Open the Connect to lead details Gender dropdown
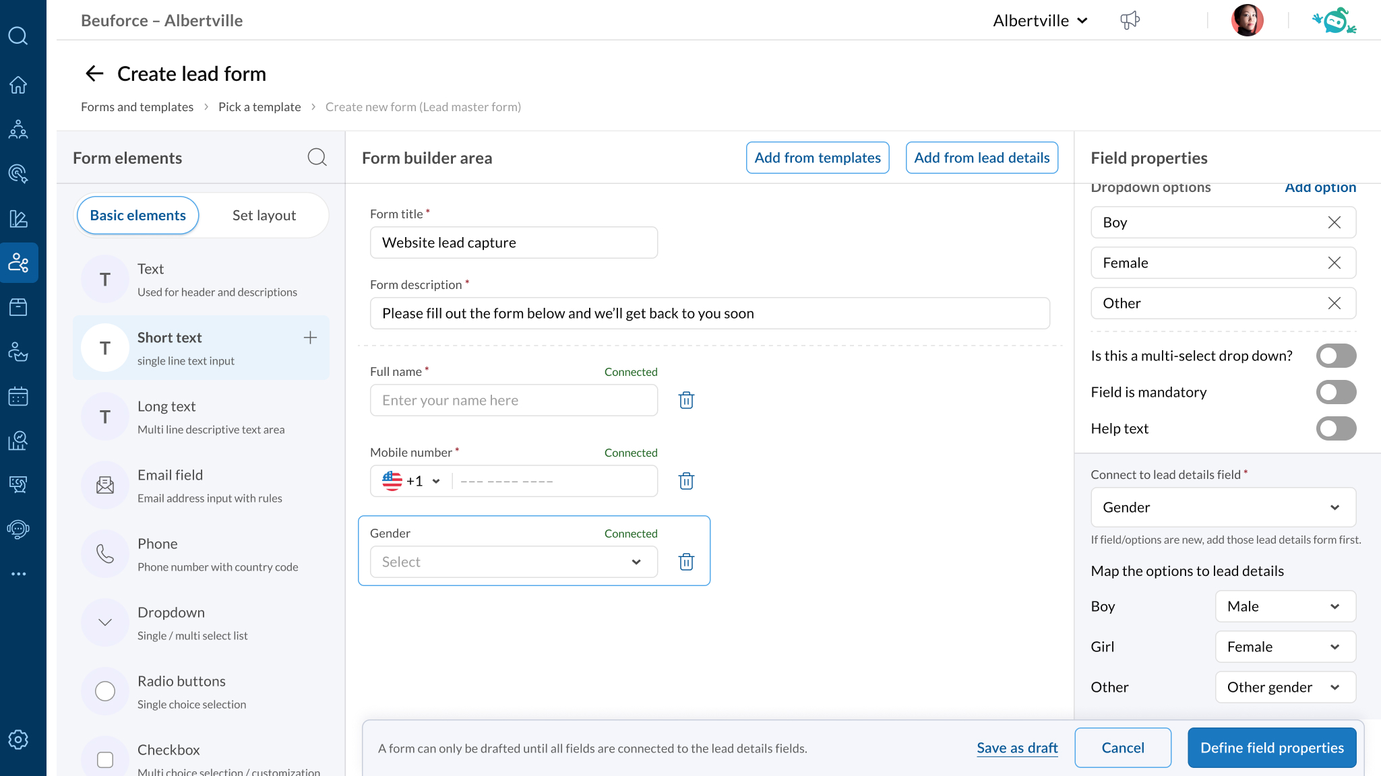Image resolution: width=1381 pixels, height=776 pixels. 1223,507
